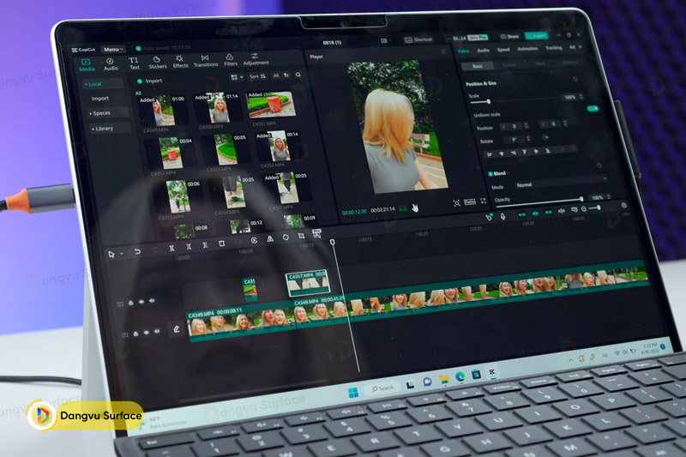
Task: Select the Basic sub-tab
Action: point(478,66)
